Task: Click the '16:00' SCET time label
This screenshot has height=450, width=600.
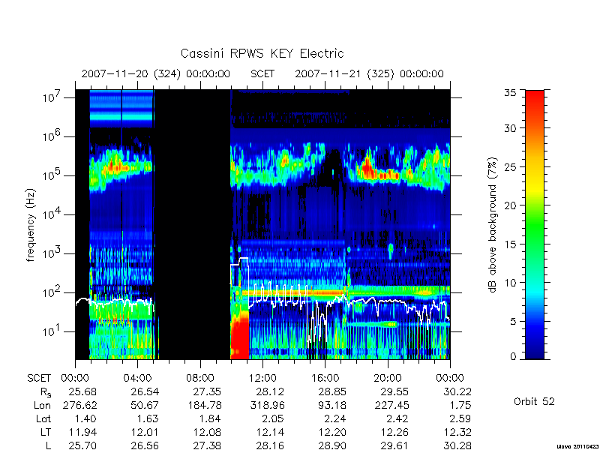Action: 325,379
